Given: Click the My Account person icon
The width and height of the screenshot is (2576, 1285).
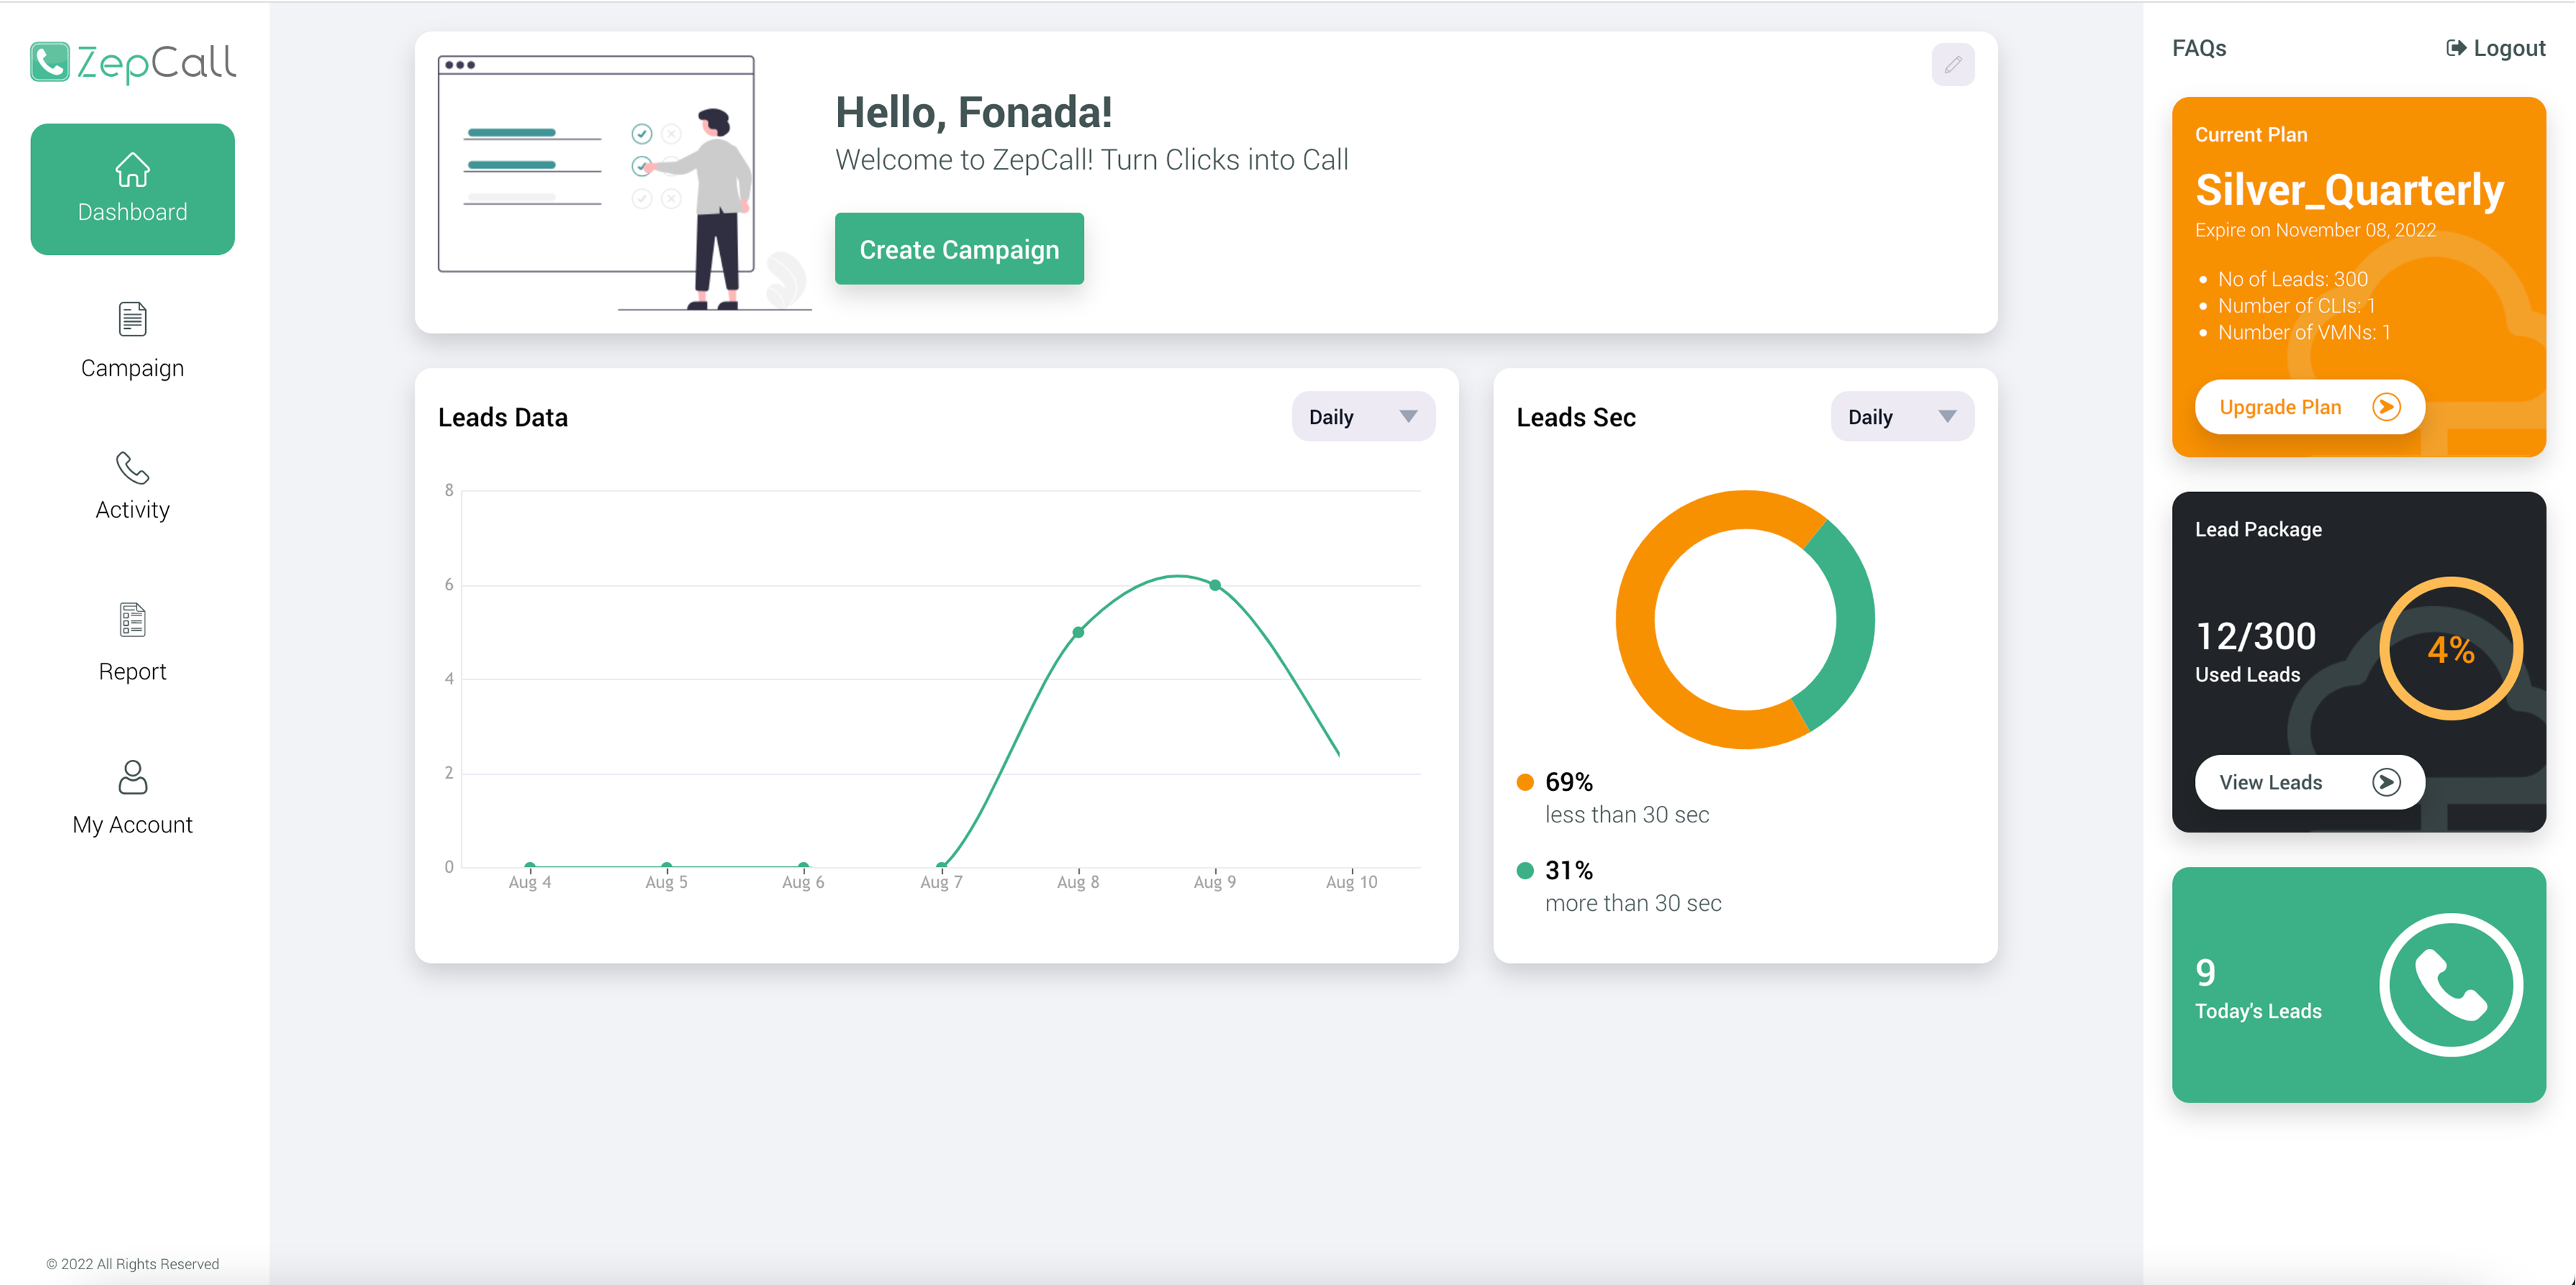Looking at the screenshot, I should pos(132,777).
